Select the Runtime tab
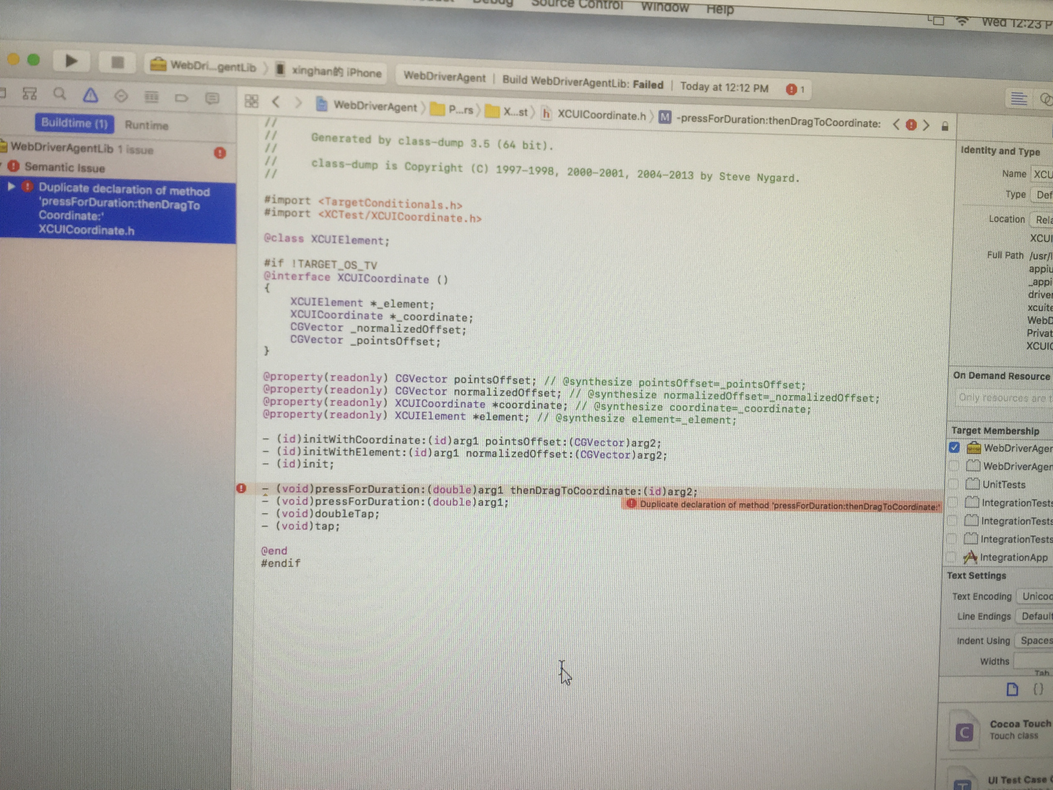The width and height of the screenshot is (1053, 790). (x=146, y=125)
